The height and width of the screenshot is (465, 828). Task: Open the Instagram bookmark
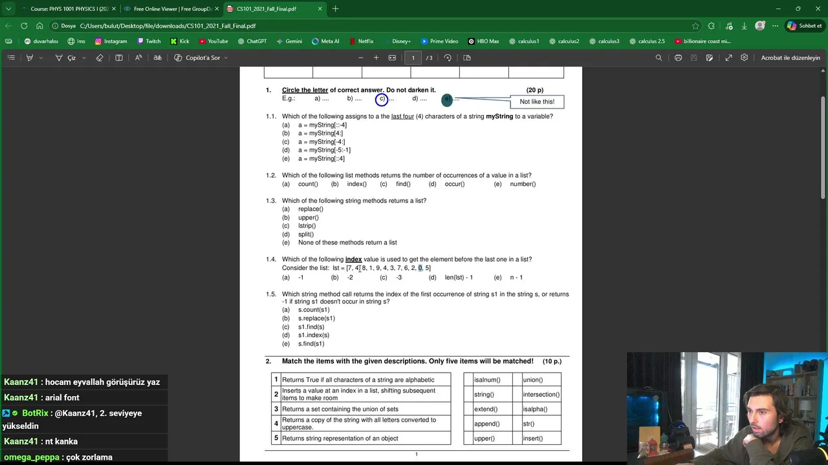tap(111, 41)
